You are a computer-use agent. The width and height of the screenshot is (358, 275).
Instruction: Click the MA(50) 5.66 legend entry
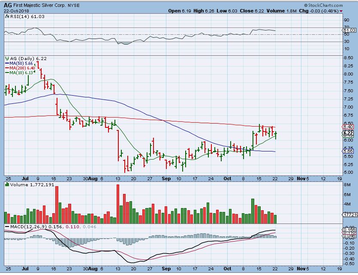point(21,63)
